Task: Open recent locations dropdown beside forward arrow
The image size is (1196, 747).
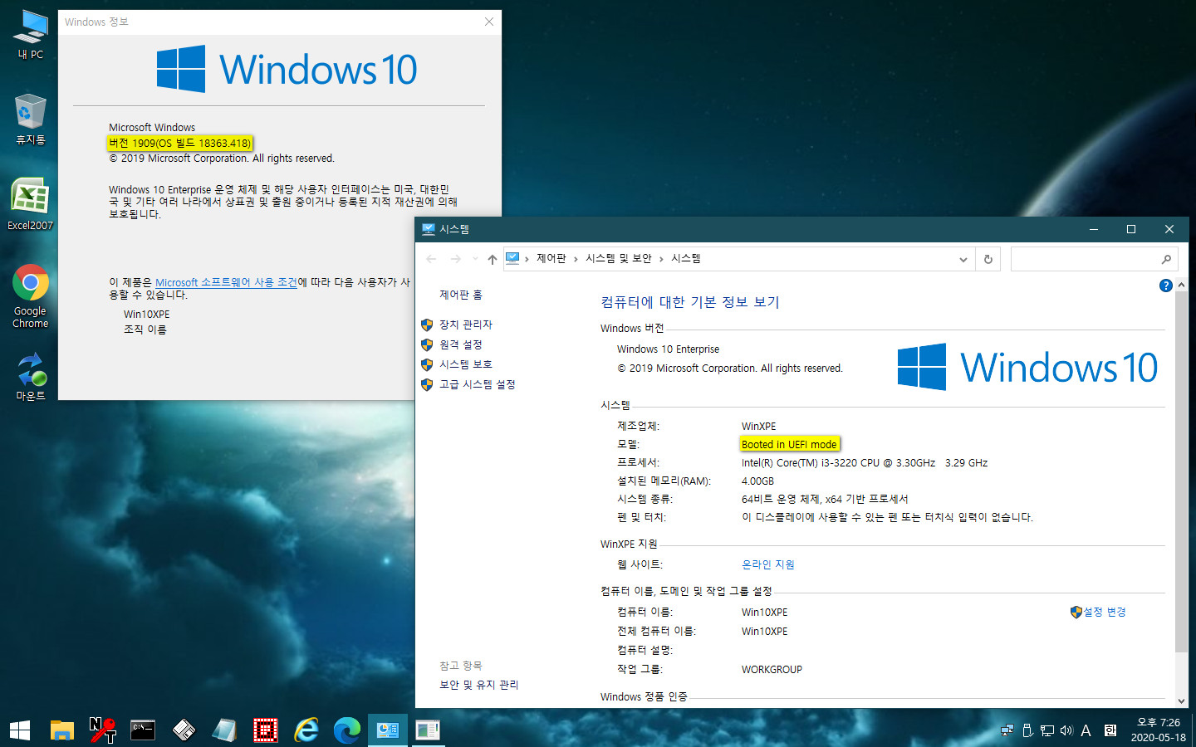Action: [475, 259]
